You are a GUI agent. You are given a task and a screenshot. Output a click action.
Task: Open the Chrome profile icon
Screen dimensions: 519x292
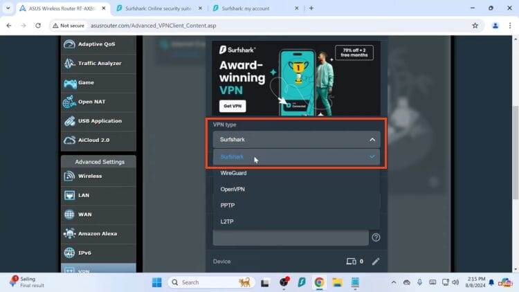(495, 26)
